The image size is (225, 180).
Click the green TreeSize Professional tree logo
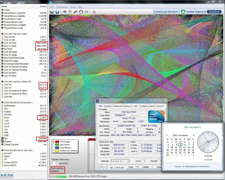(183, 12)
